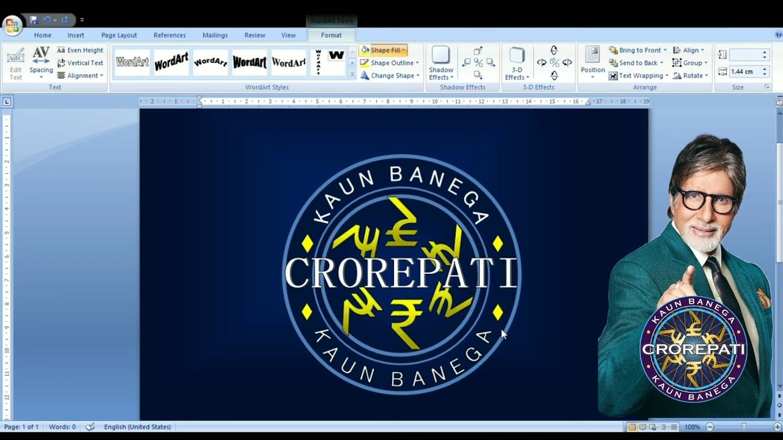Open the Size dialog launcher
The height and width of the screenshot is (440, 783).
click(767, 87)
